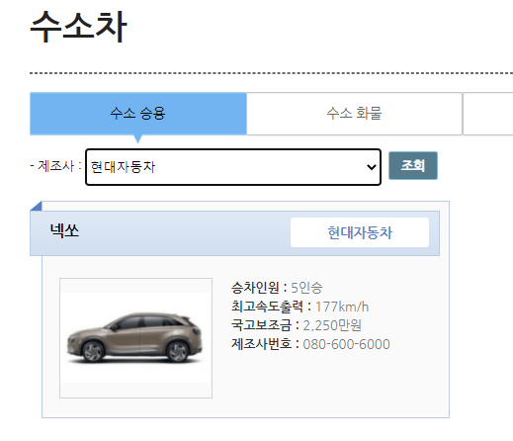Click the 수소차 page title
The image size is (513, 441).
pos(78,27)
